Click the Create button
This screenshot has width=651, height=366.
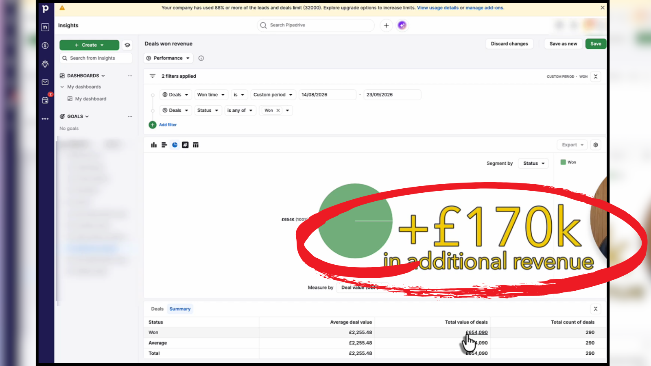click(90, 45)
